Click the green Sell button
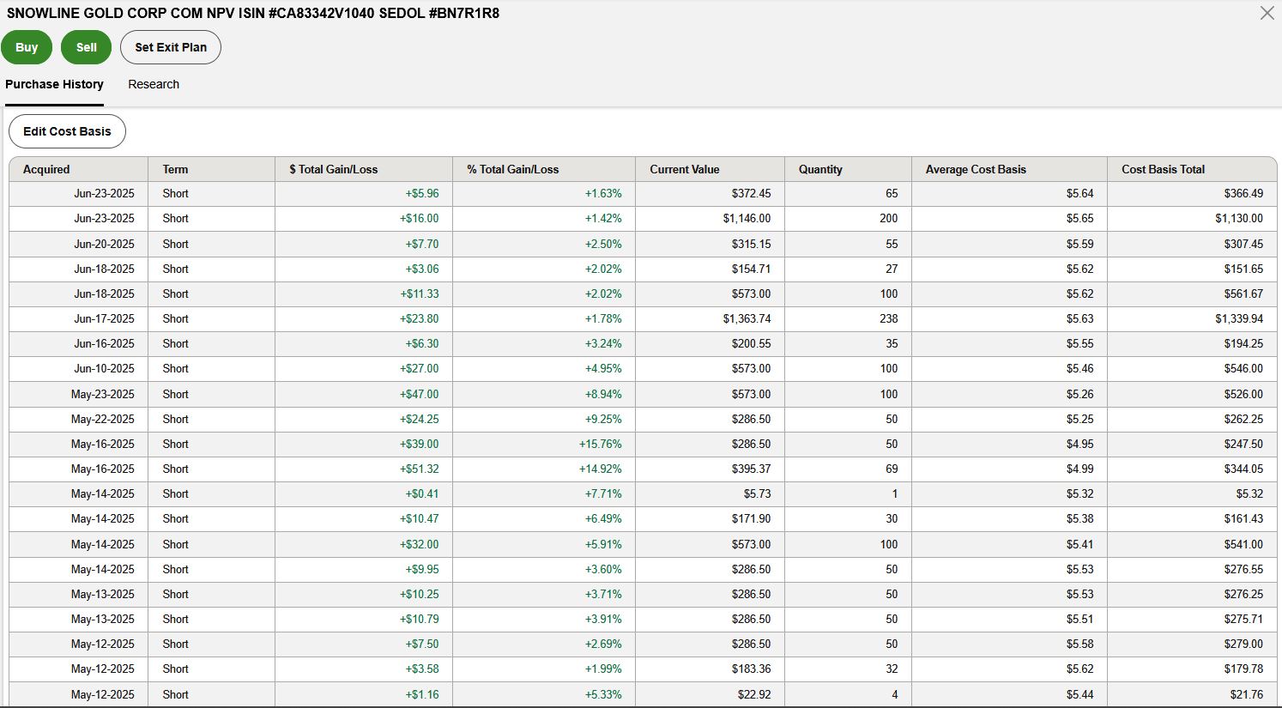1282x708 pixels. (86, 47)
